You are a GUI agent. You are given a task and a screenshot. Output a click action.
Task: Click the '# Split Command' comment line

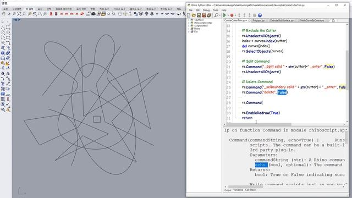tap(255, 61)
